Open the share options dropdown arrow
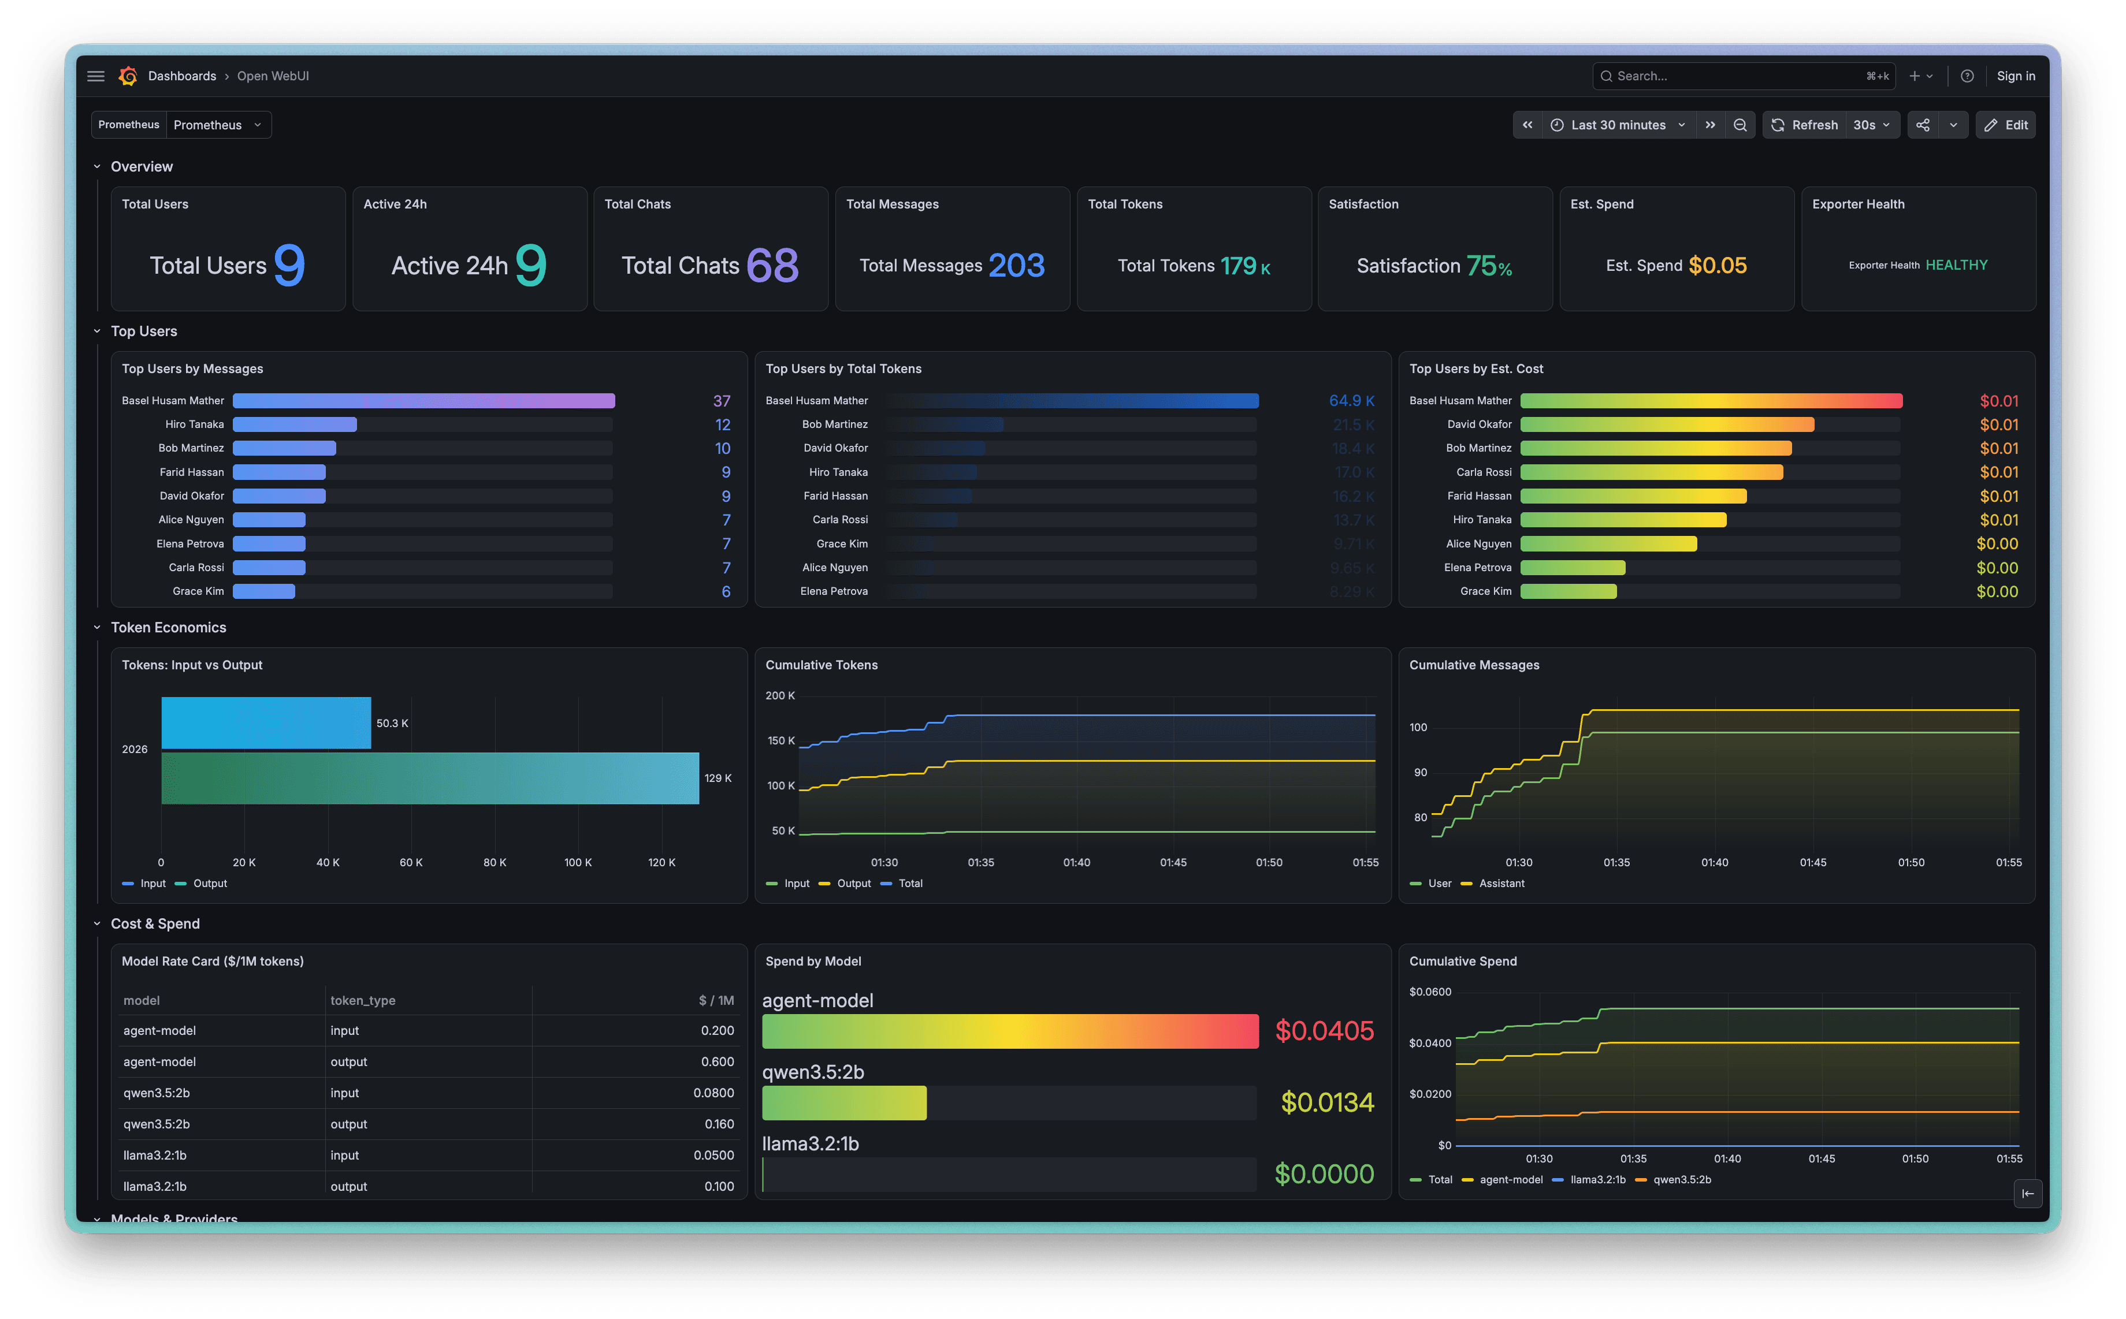The height and width of the screenshot is (1319, 2126). (x=1953, y=125)
